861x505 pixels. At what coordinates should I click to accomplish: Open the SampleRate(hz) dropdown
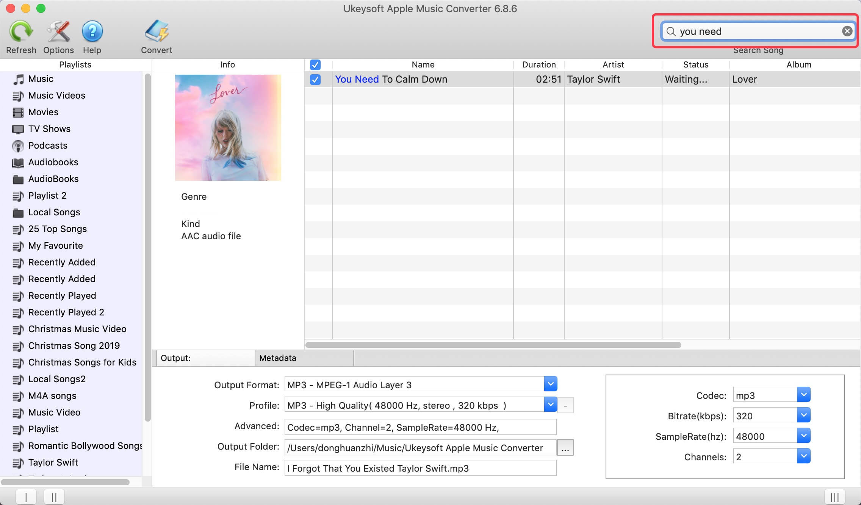pyautogui.click(x=804, y=436)
